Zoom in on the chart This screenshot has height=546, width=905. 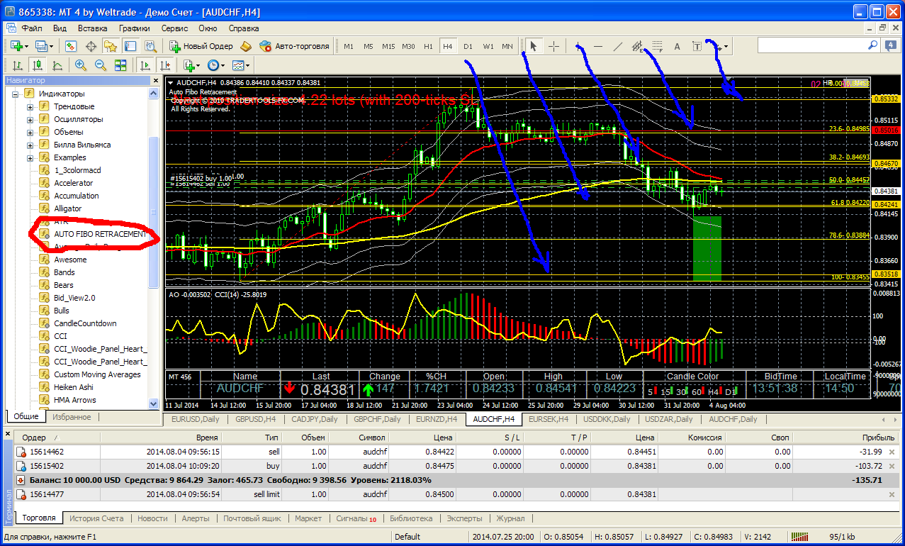pos(81,65)
